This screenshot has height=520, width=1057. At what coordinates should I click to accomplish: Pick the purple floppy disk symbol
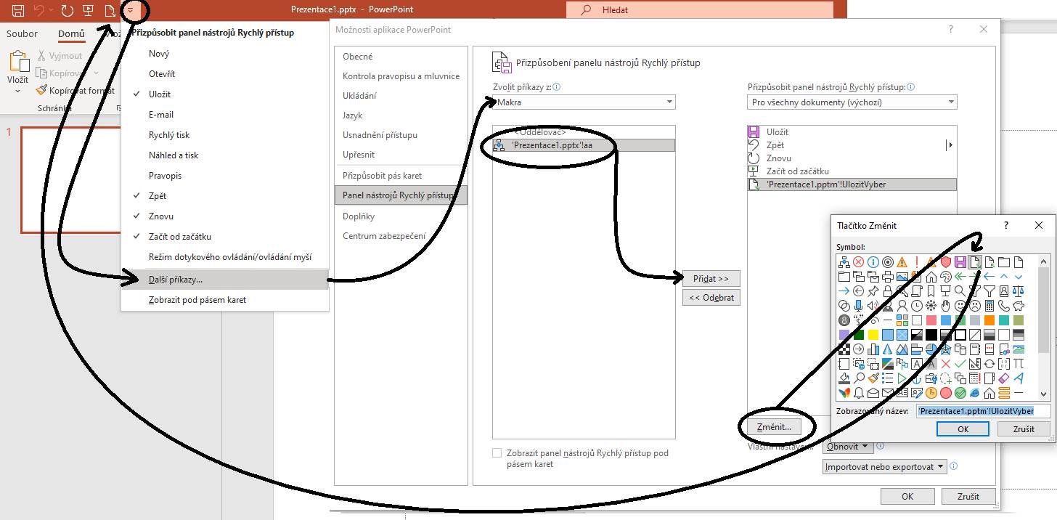coord(960,262)
